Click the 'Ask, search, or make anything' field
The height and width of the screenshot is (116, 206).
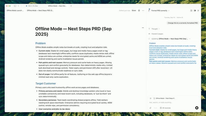pos(170,103)
